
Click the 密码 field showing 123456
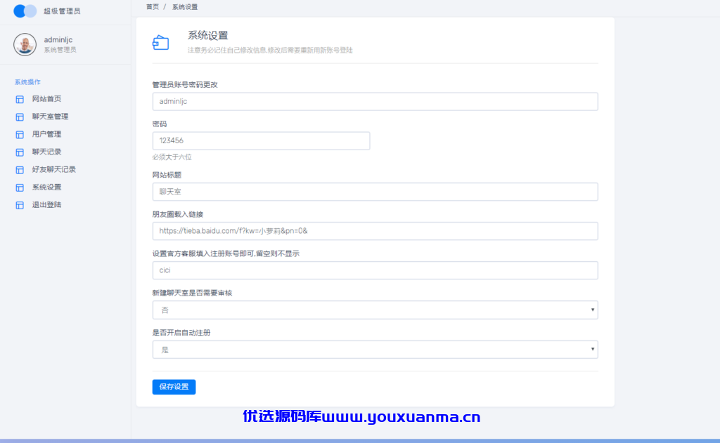coord(262,141)
